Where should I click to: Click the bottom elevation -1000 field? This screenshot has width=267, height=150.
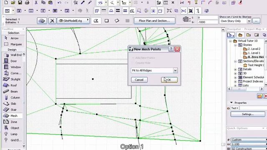click(208, 22)
